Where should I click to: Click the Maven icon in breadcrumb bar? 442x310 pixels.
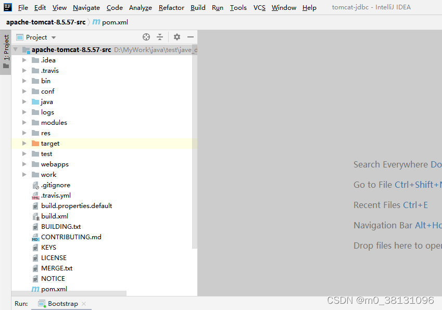coord(96,22)
